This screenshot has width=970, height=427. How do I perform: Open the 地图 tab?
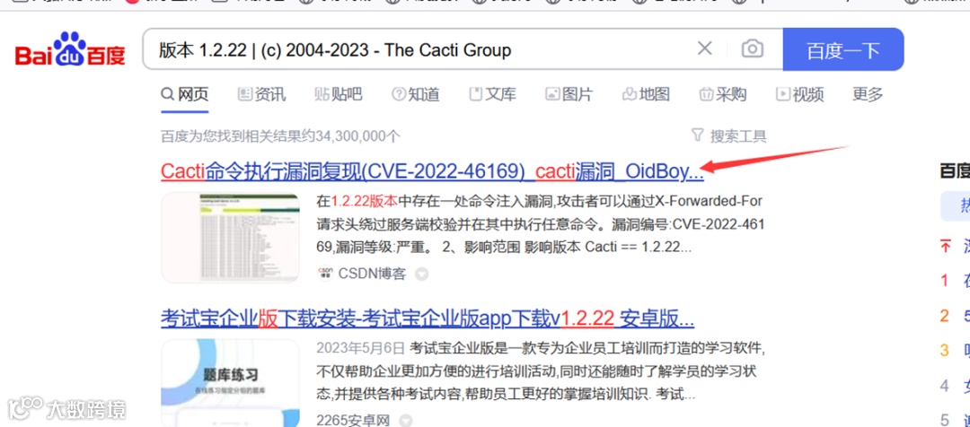tap(646, 94)
